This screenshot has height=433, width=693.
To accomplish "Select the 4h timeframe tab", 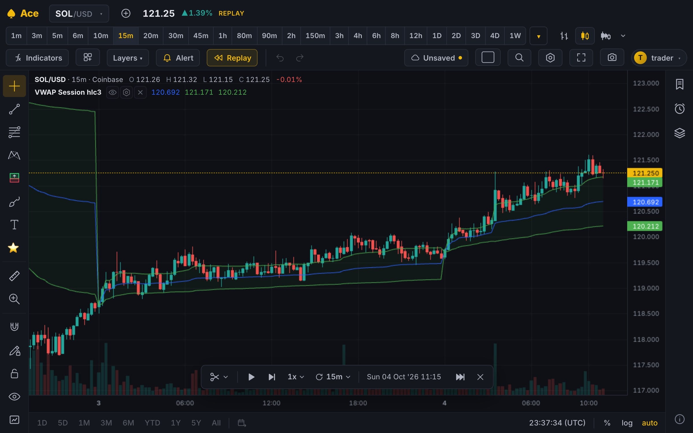I will pyautogui.click(x=357, y=36).
